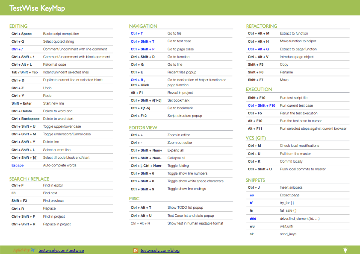Click 'Toggle show white space characters'

(x=195, y=181)
